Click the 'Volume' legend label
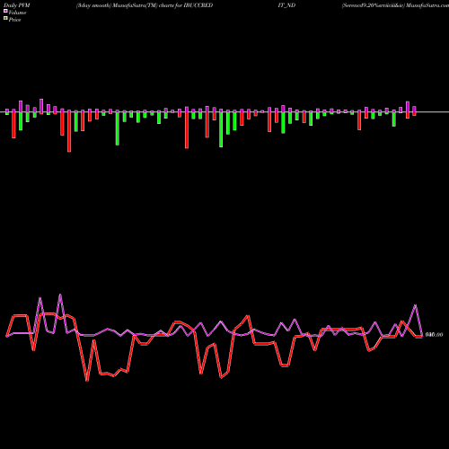This screenshot has width=449, height=449. 17,13
